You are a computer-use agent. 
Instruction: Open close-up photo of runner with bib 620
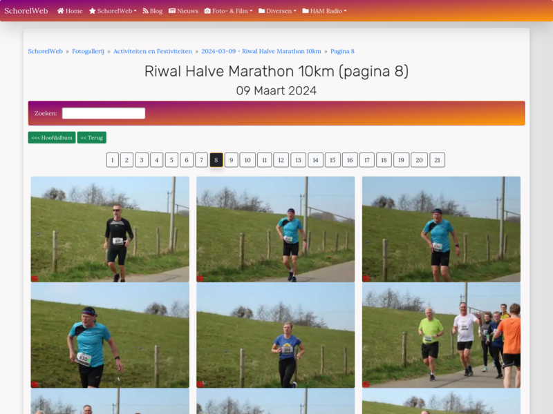110,335
